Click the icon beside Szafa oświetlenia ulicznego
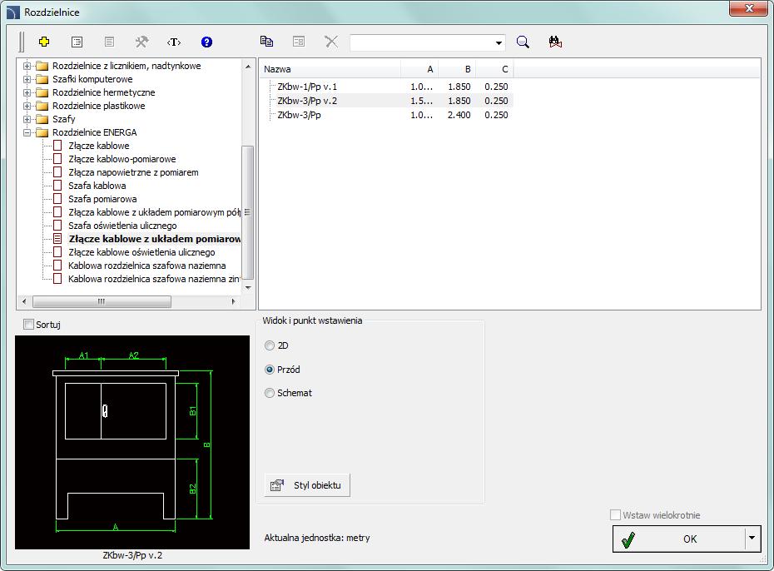774x571 pixels. click(57, 226)
